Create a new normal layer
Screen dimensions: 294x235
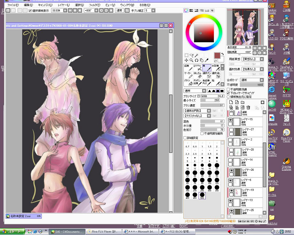point(231,102)
